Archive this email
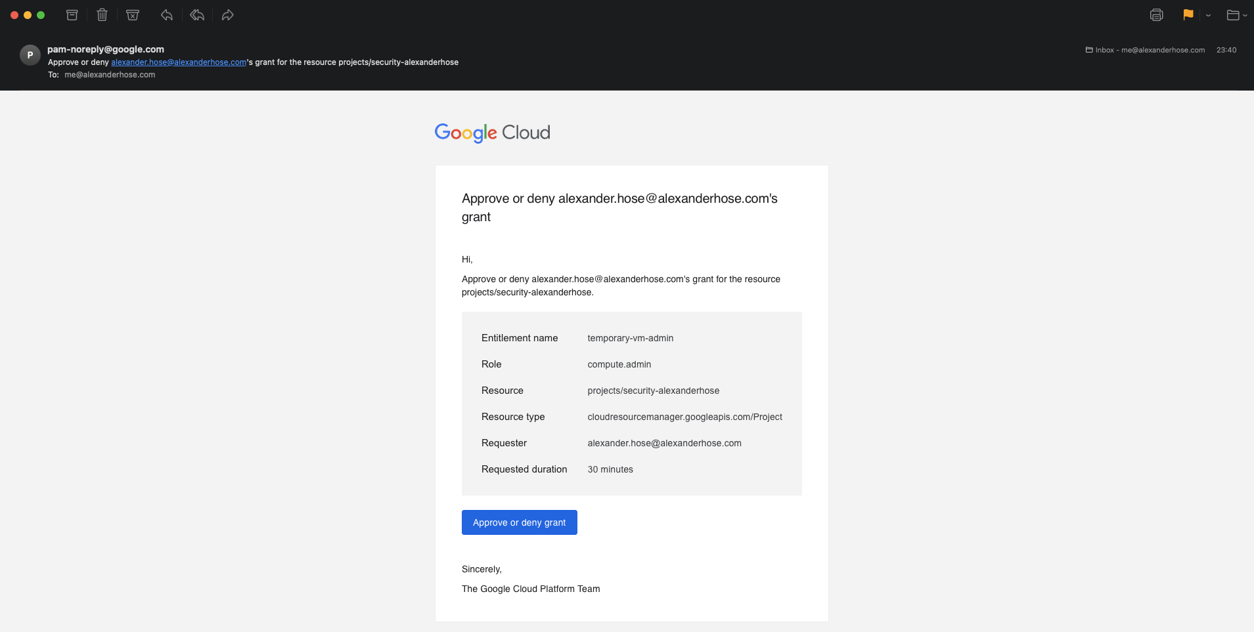This screenshot has width=1254, height=632. pyautogui.click(x=72, y=14)
